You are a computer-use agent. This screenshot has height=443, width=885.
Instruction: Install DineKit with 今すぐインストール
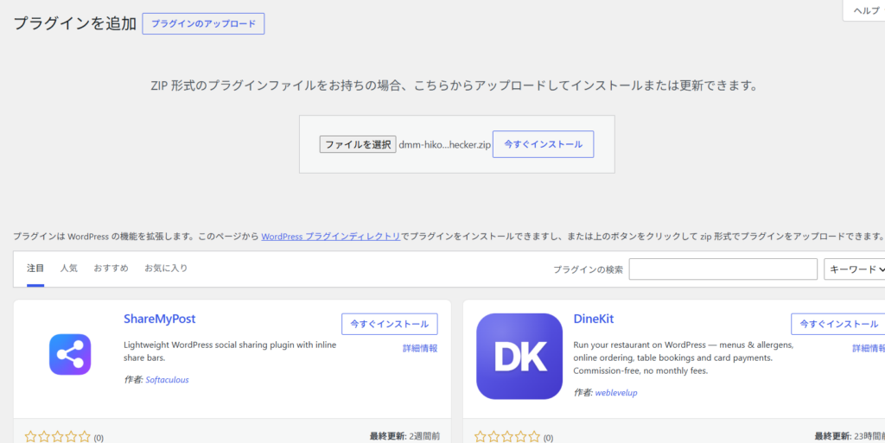[x=838, y=324]
